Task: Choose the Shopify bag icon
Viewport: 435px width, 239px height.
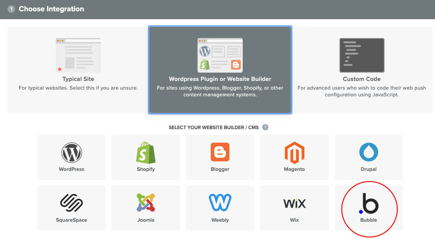Action: pos(146,153)
